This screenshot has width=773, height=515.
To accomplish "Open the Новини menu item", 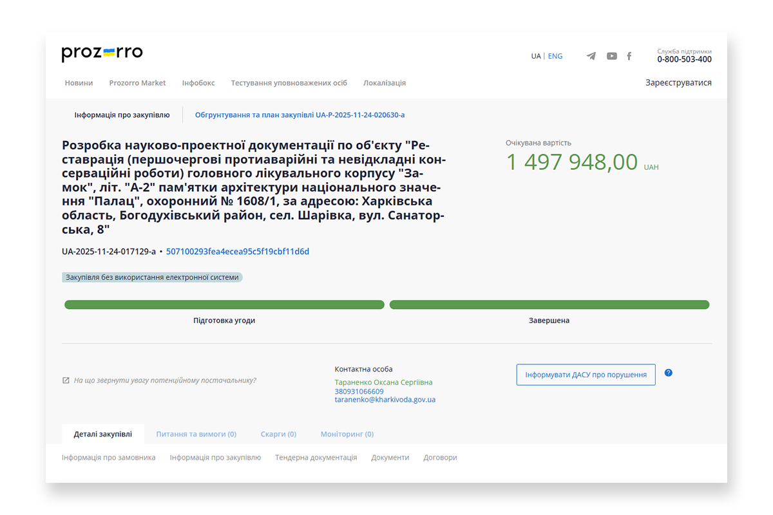I will pyautogui.click(x=79, y=82).
